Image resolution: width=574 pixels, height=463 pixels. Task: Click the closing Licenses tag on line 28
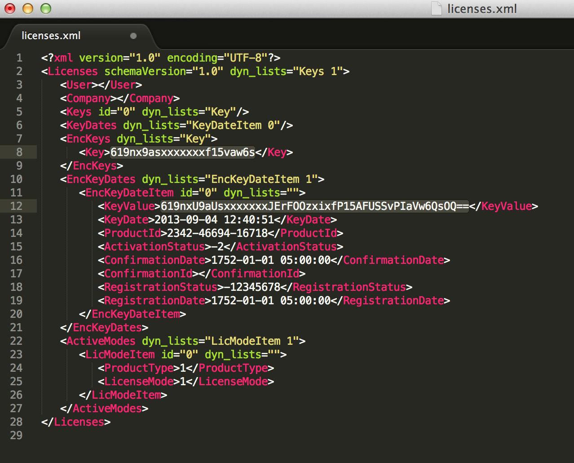point(79,422)
